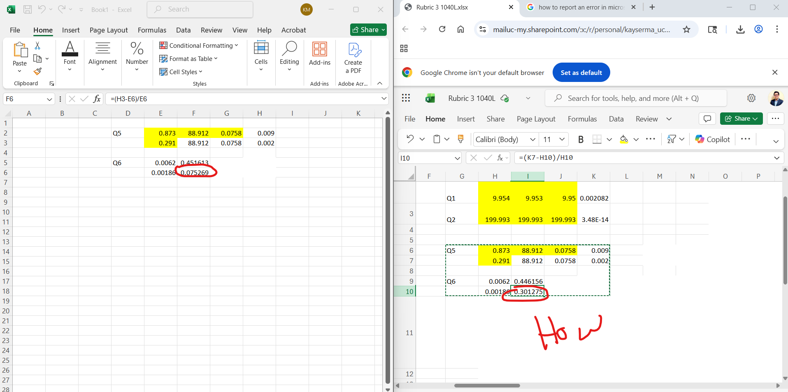This screenshot has width=788, height=392.
Task: Open Insert tab in Excel Online
Action: [466, 119]
